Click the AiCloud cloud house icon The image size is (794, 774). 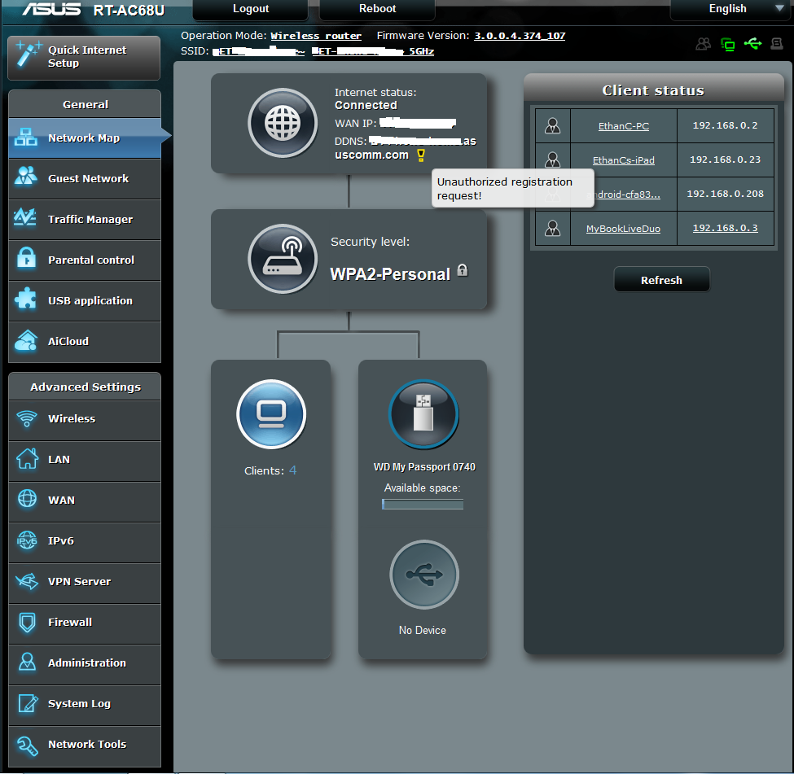26,340
